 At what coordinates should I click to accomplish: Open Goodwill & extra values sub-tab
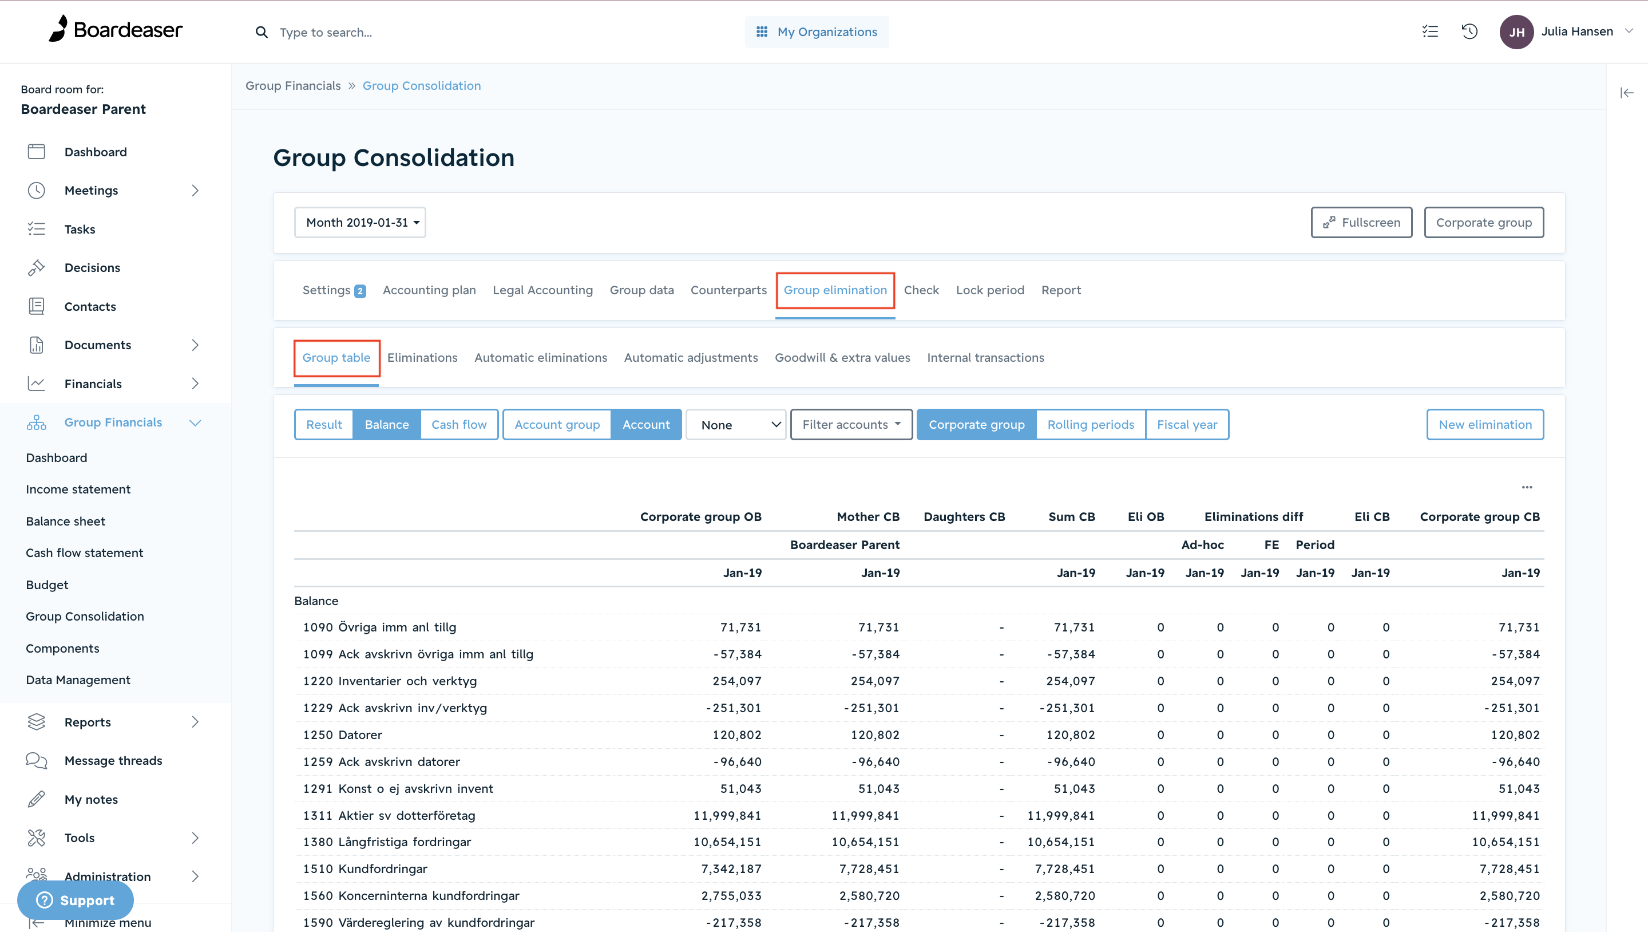click(x=842, y=357)
